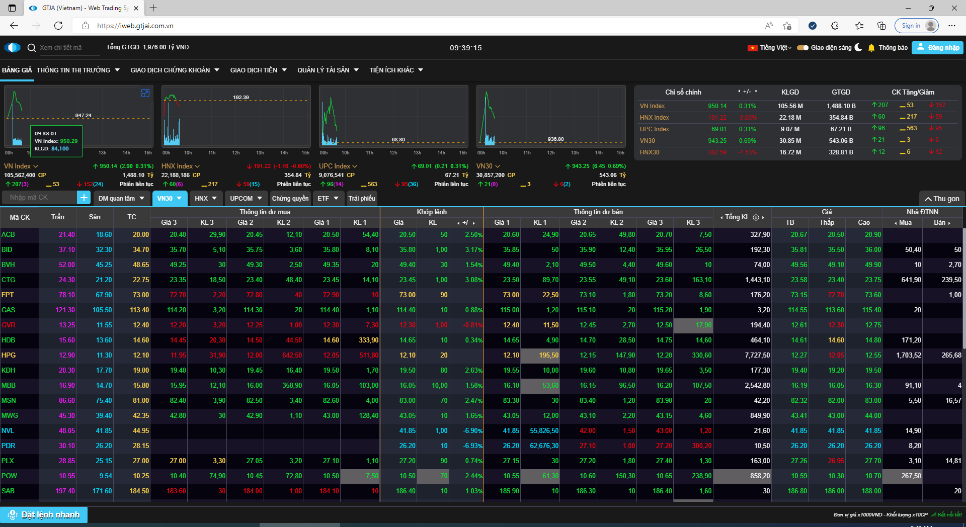Viewport: 966px width, 527px height.
Task: Add this page to browser favorites
Action: (x=787, y=26)
